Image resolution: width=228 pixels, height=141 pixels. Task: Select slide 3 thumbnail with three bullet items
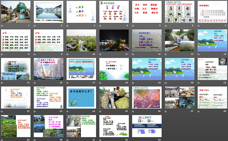tap(81, 12)
